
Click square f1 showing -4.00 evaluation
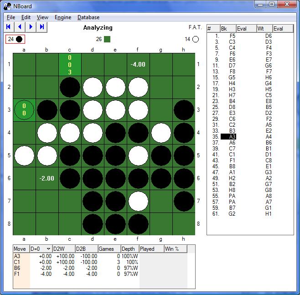tap(138, 65)
